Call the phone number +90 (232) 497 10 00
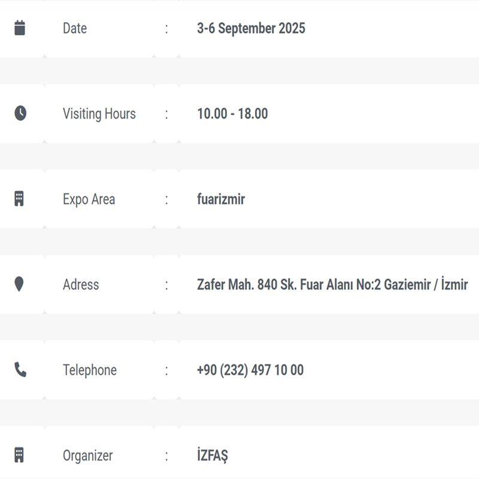Image resolution: width=479 pixels, height=479 pixels. coord(250,370)
